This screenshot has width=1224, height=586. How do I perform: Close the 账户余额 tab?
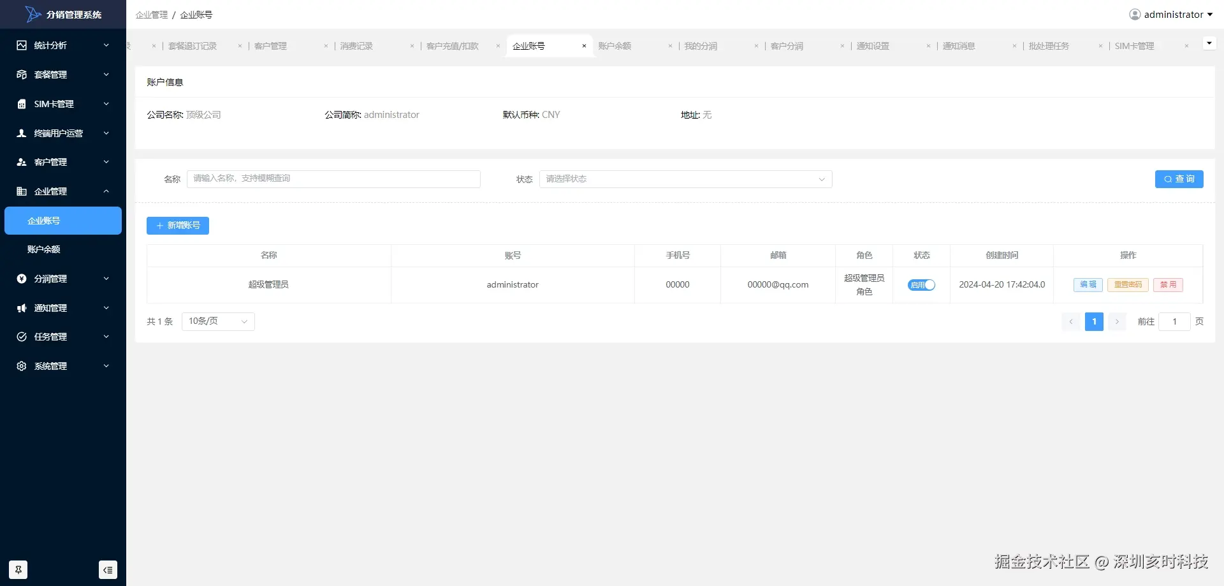coord(670,46)
